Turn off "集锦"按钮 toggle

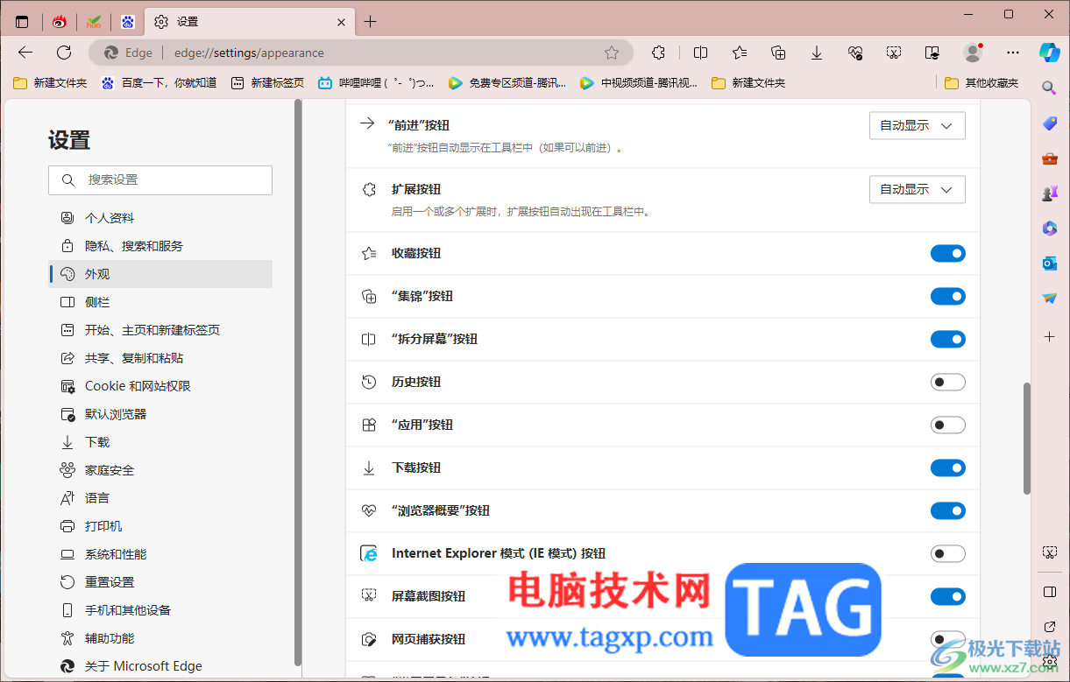(948, 296)
